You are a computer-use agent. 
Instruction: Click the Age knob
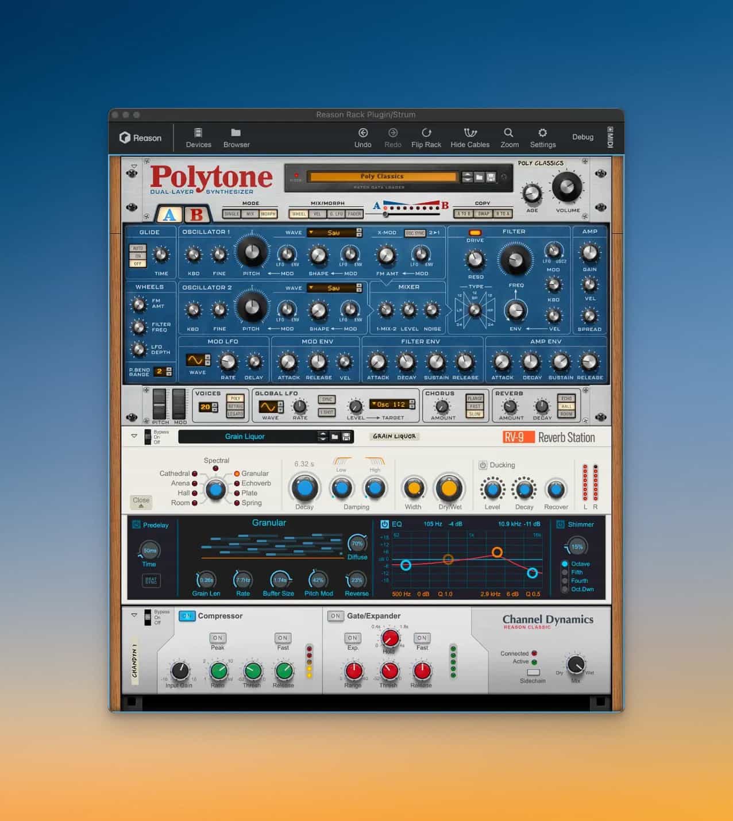pyautogui.click(x=532, y=194)
